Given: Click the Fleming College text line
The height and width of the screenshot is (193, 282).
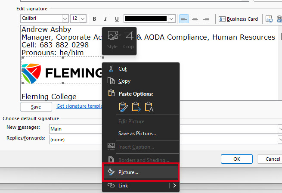Looking at the screenshot, I should click(x=49, y=96).
